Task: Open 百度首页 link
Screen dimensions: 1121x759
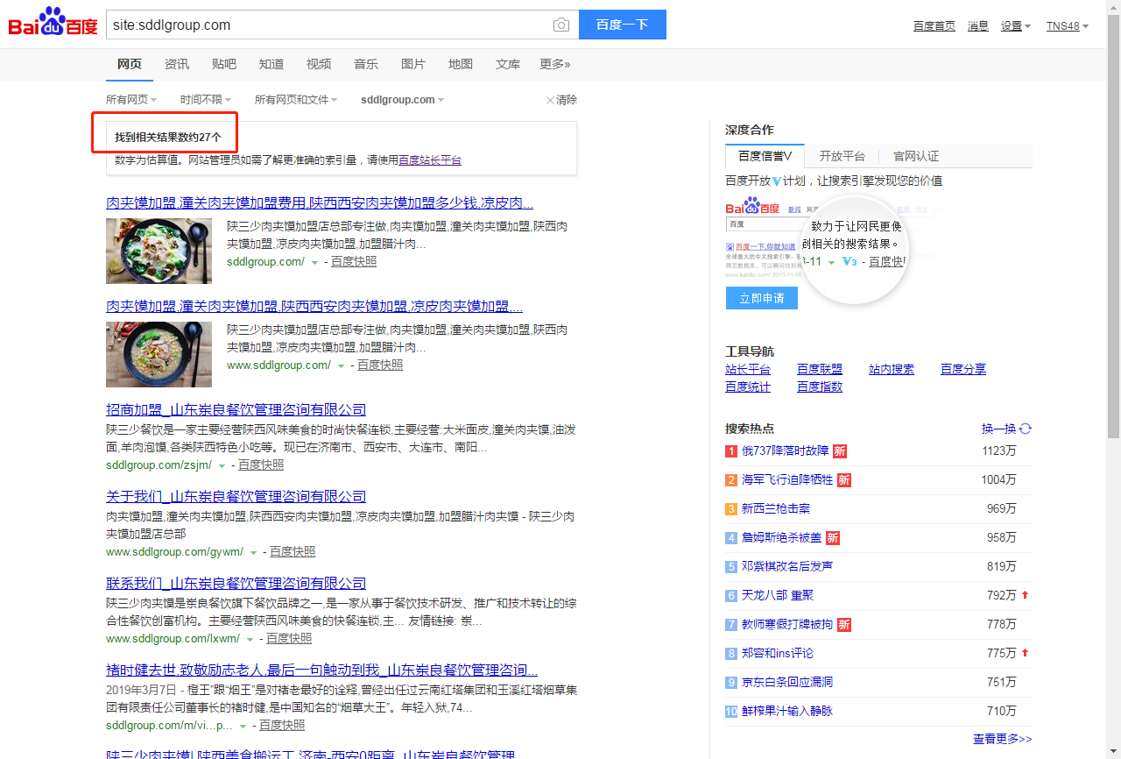Action: 934,26
